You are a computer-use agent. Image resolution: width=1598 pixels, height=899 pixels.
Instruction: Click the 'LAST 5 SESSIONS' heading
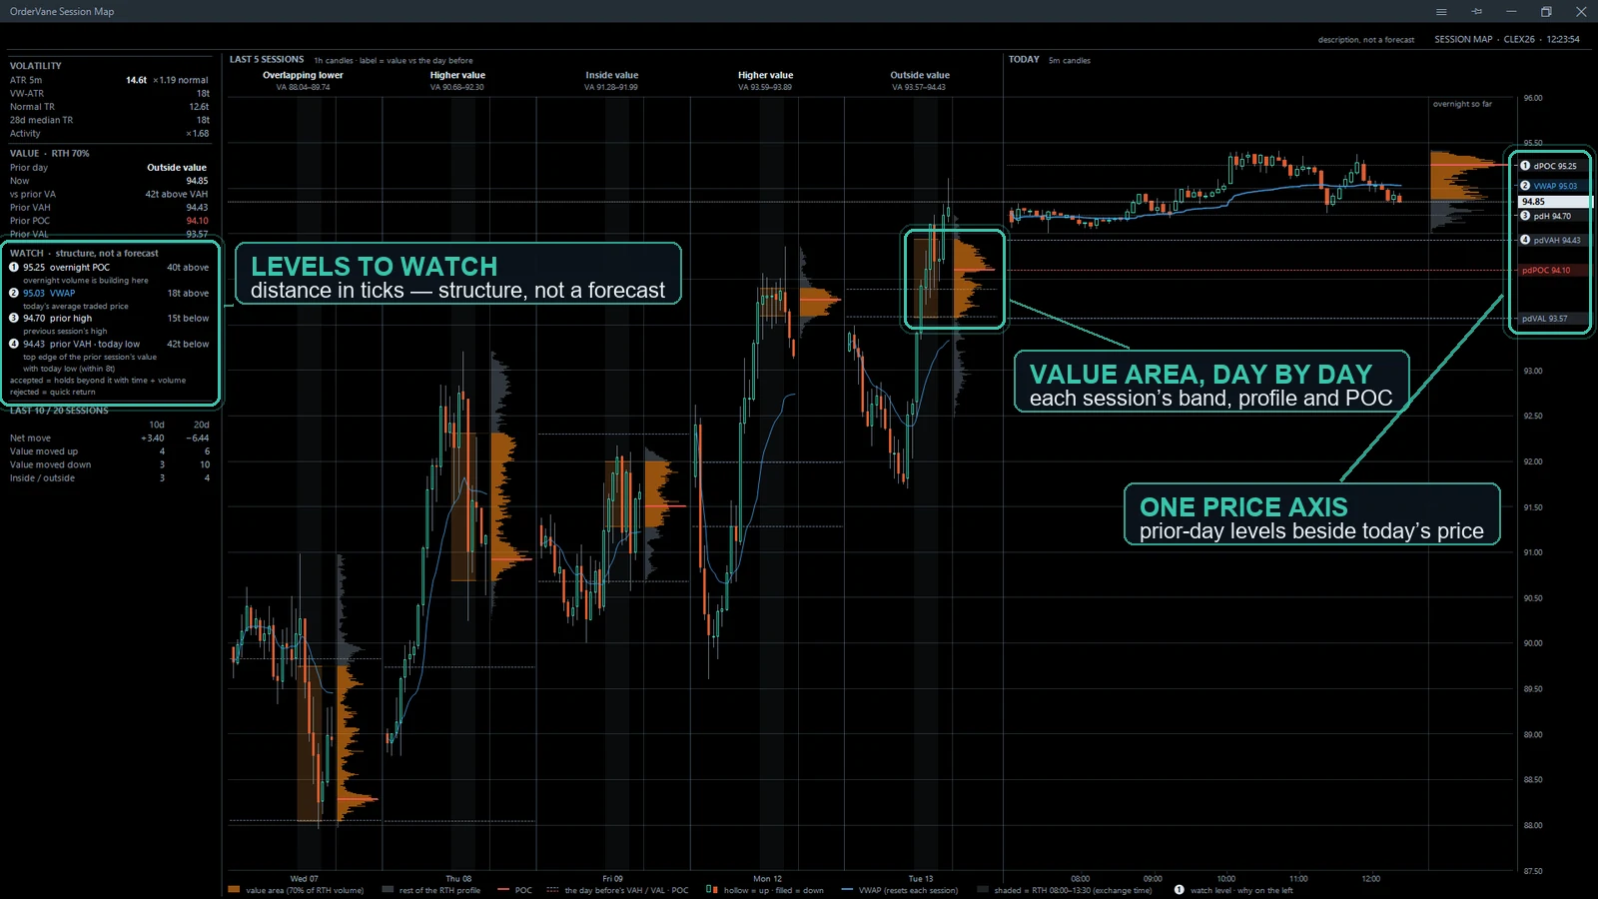click(x=267, y=60)
